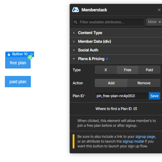Set Action to Add
The height and width of the screenshot is (162, 162).
(111, 83)
